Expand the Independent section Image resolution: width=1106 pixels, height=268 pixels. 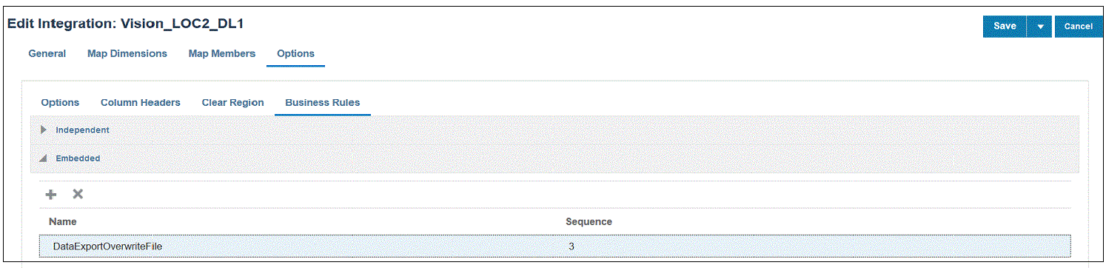coord(44,130)
